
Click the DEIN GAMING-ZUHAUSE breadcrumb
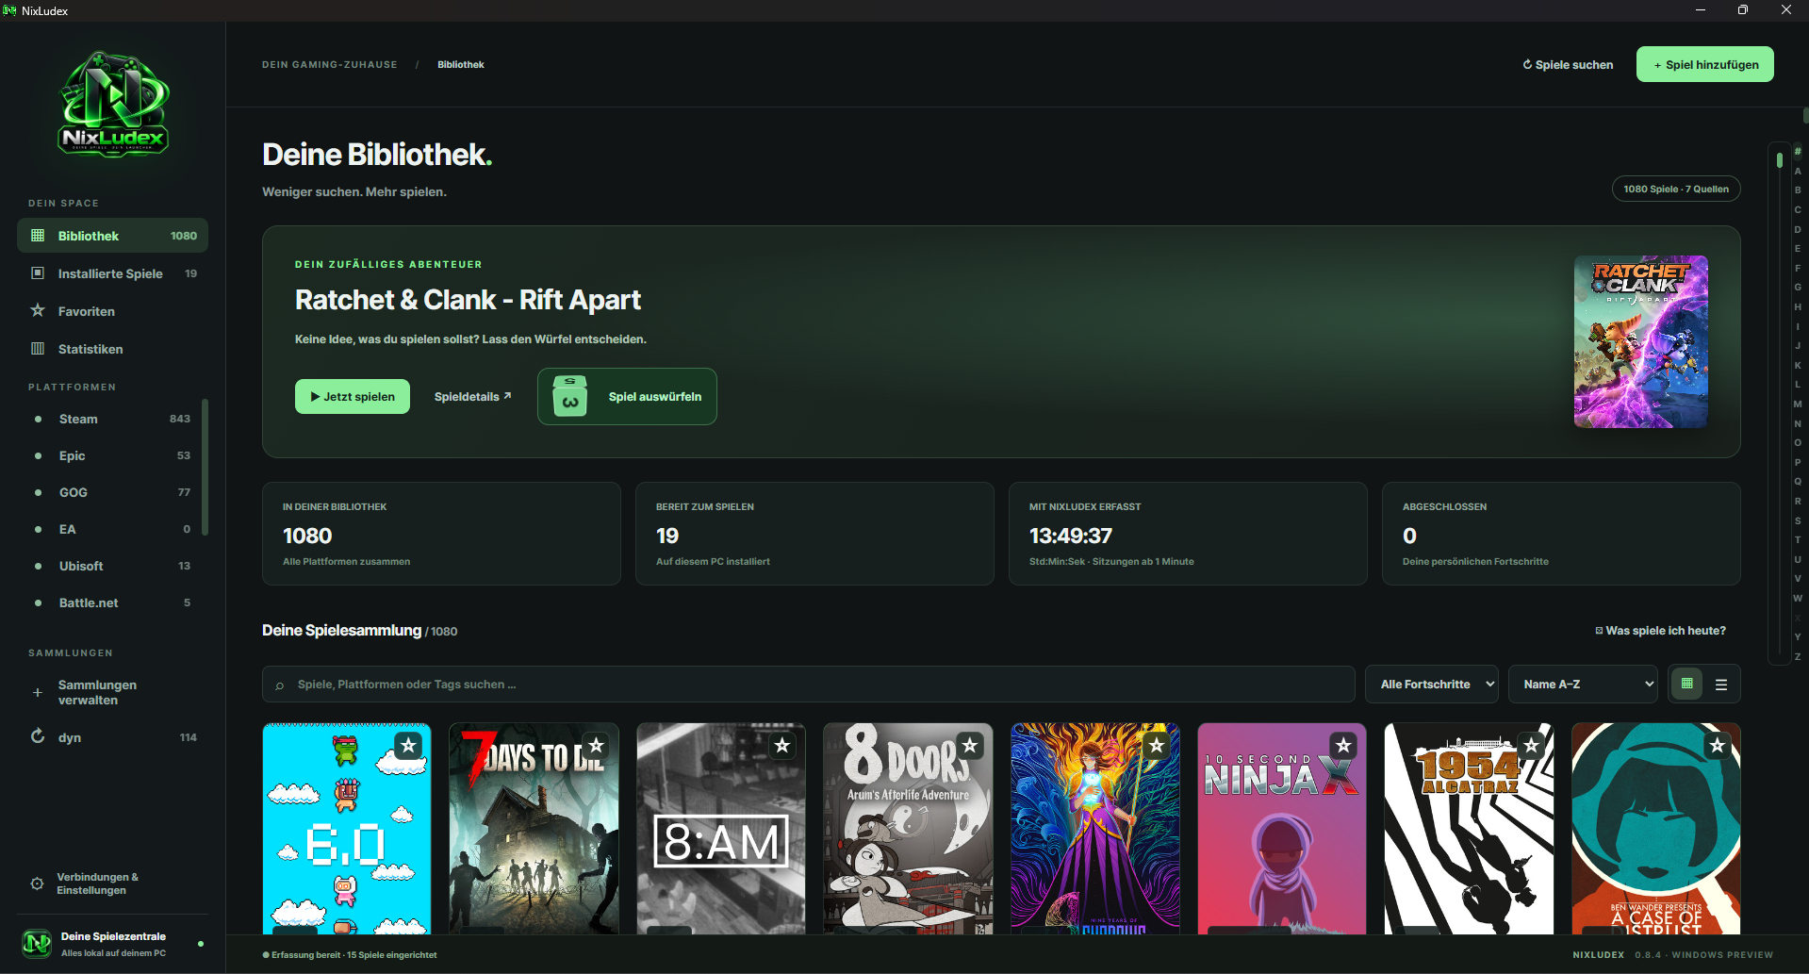point(330,65)
